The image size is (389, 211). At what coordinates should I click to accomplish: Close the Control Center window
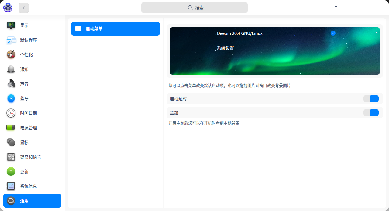click(381, 8)
